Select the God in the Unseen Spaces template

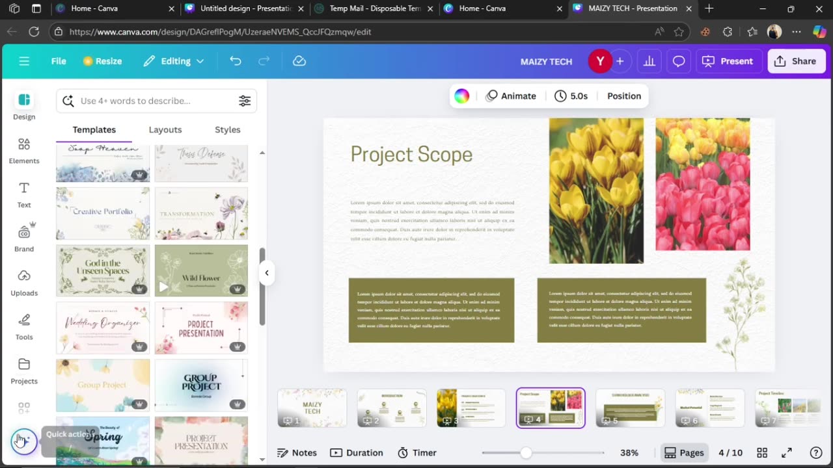tap(103, 270)
